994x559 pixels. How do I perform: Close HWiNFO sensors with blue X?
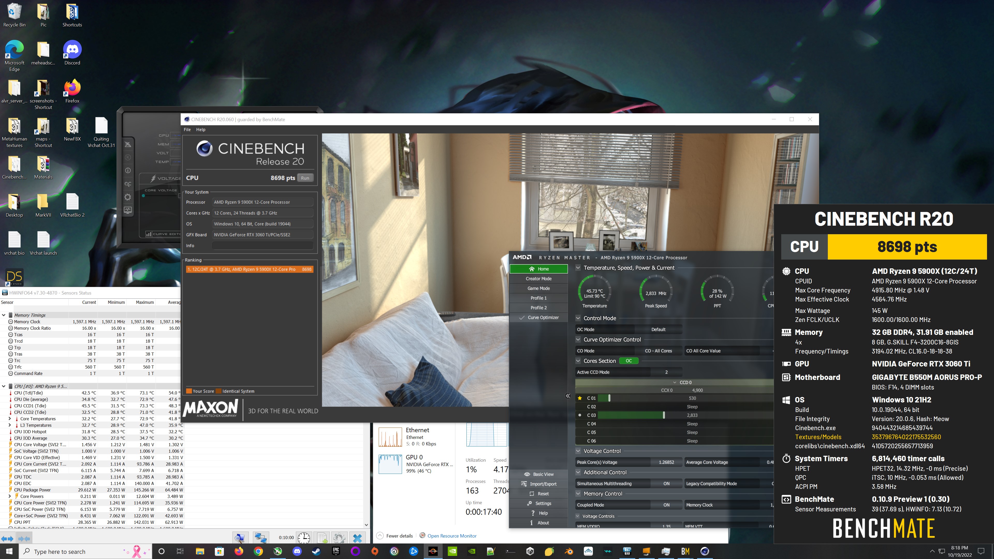coord(357,538)
